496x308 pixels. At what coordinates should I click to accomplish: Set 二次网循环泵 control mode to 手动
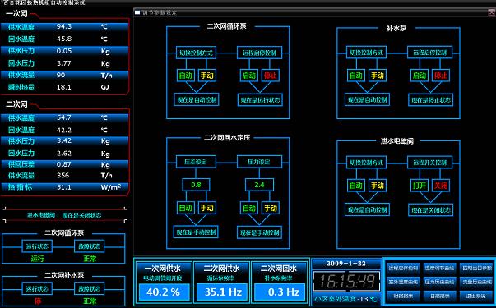tap(207, 76)
